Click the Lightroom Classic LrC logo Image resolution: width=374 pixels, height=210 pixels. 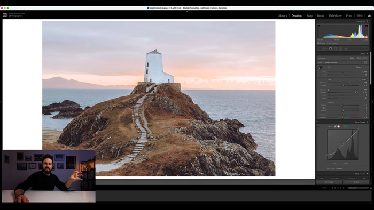click(x=5, y=15)
